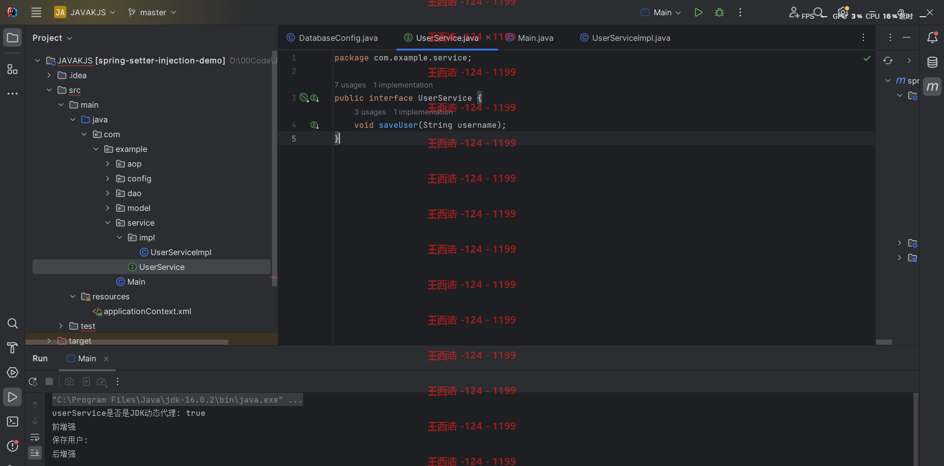The height and width of the screenshot is (466, 944).
Task: Open the Terminal tool window
Action: [x=13, y=422]
